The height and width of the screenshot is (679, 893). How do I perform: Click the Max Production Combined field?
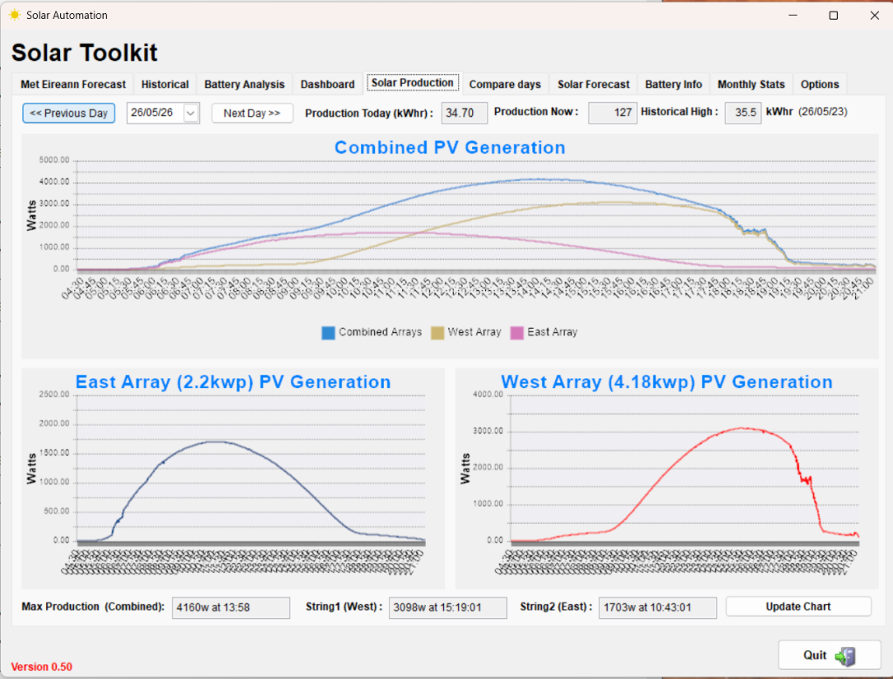pos(231,607)
